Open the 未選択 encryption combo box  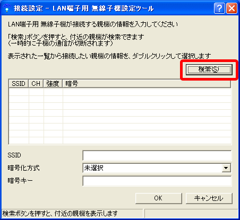[x=157, y=168]
